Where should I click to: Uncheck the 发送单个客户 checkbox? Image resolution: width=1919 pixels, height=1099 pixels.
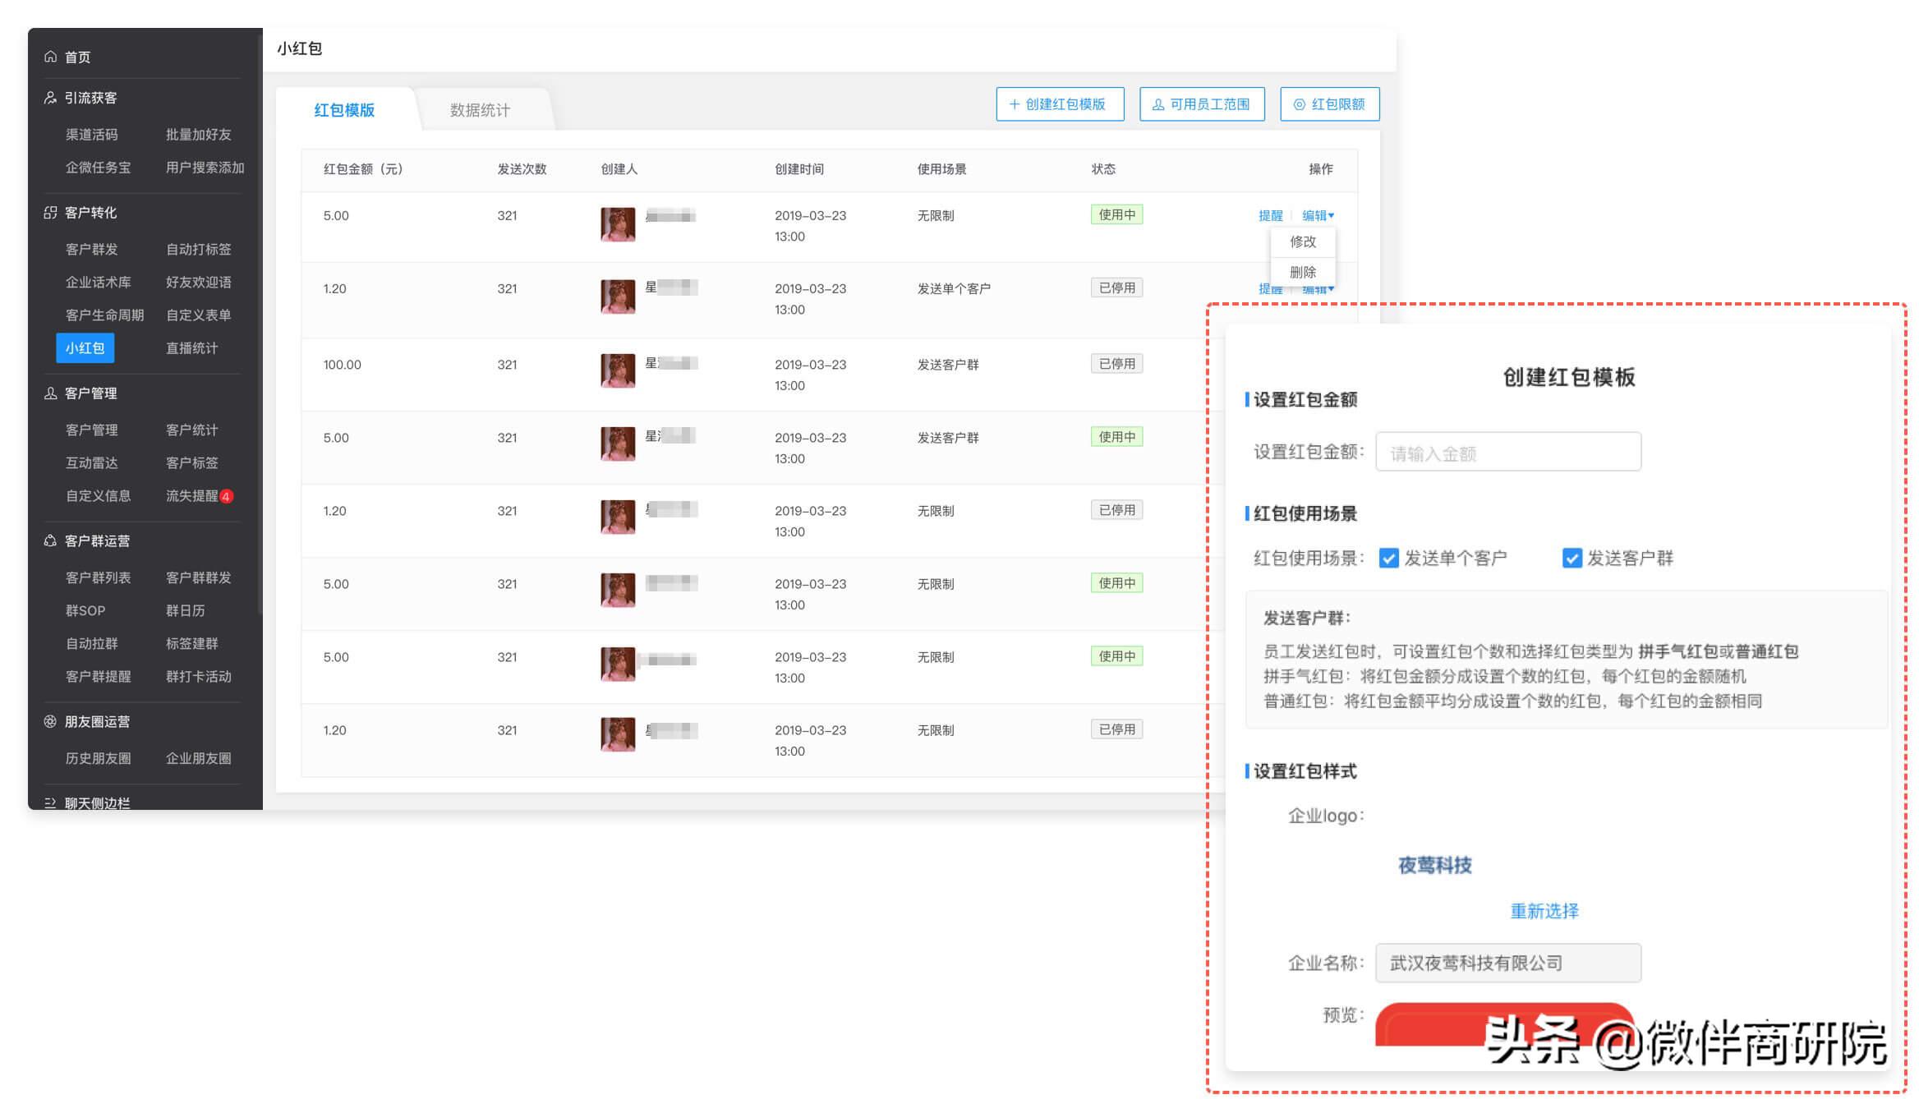pyautogui.click(x=1388, y=559)
